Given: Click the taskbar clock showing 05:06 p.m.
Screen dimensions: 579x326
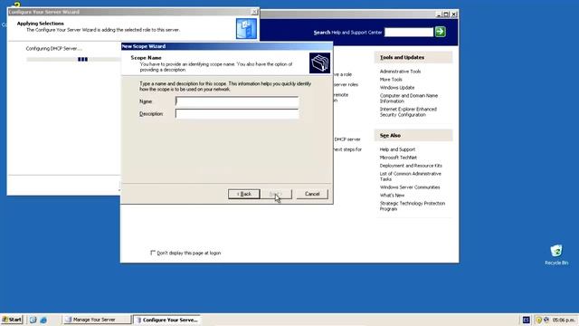Looking at the screenshot, I should [x=564, y=320].
